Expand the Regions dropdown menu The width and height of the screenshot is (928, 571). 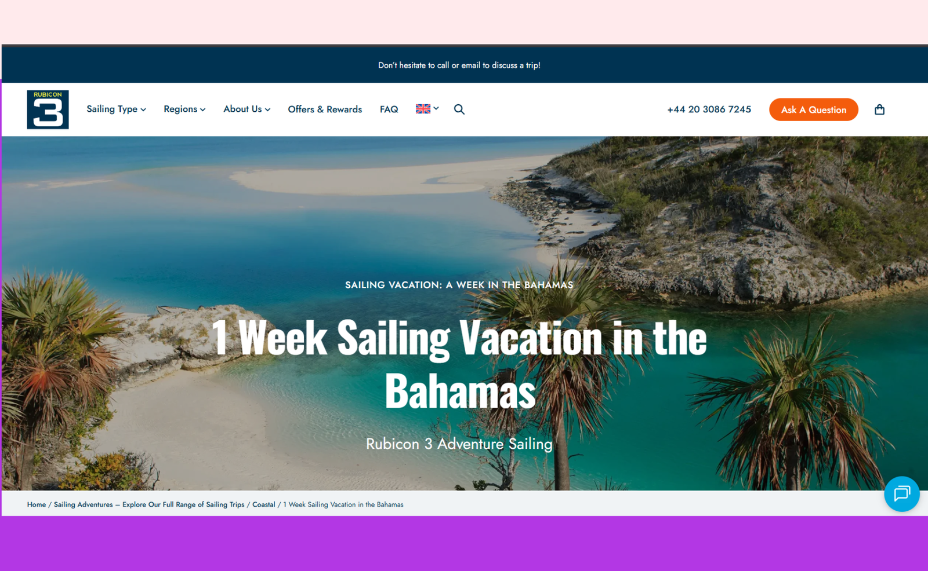pyautogui.click(x=184, y=109)
